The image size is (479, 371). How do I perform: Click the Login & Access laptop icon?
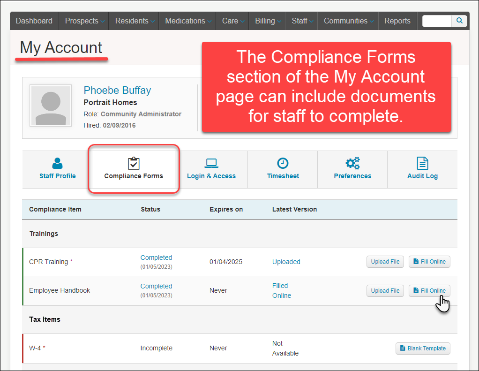point(211,163)
